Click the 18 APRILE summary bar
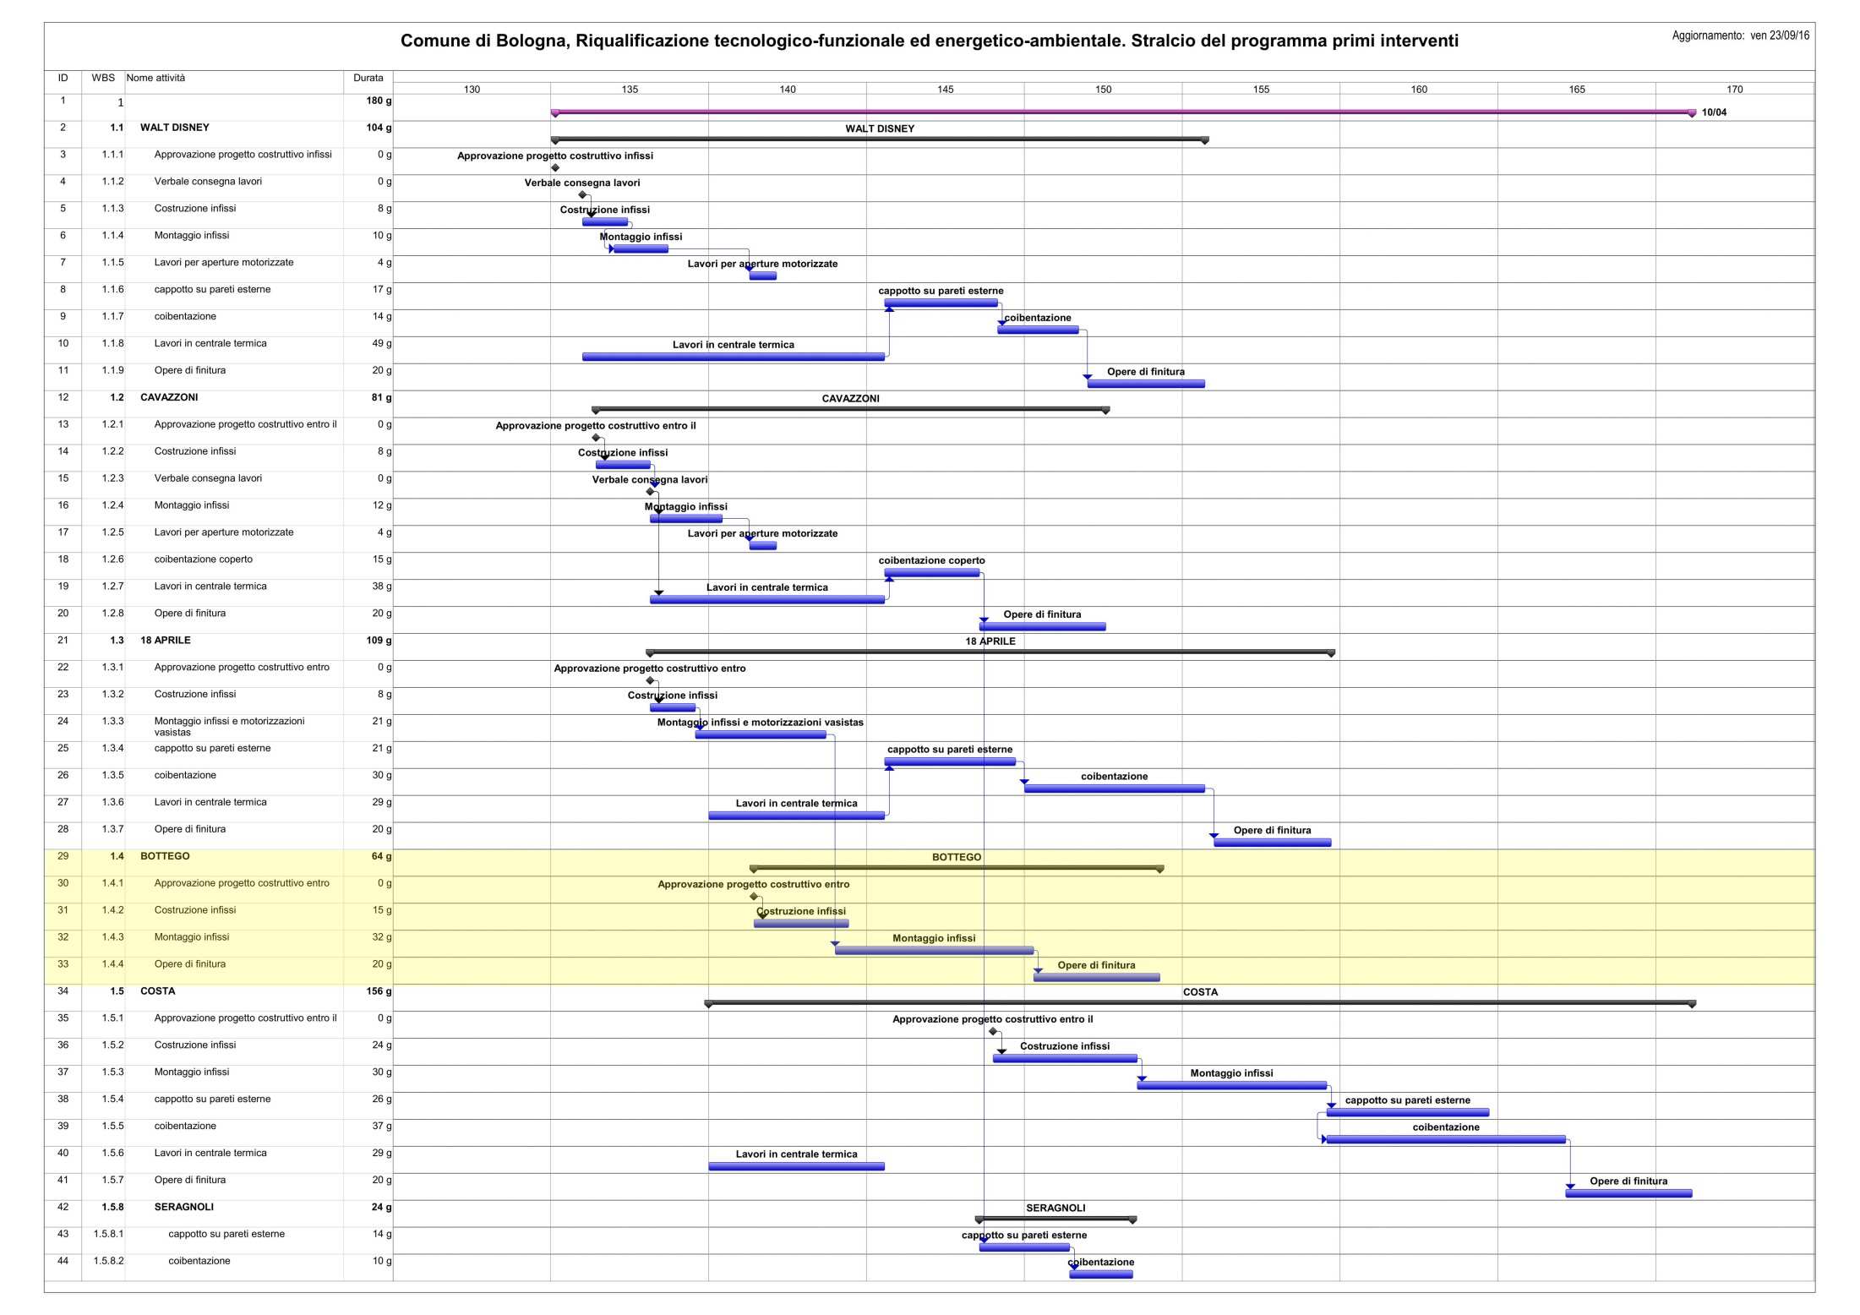Screen dimensions: 1860x1315 click(x=990, y=652)
